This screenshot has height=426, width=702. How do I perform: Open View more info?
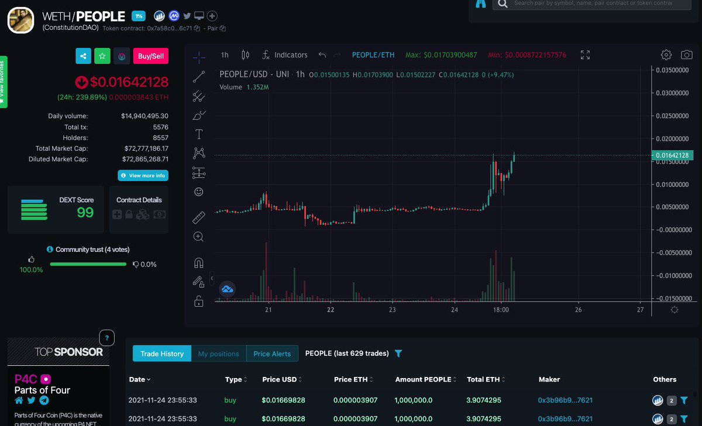tap(143, 175)
